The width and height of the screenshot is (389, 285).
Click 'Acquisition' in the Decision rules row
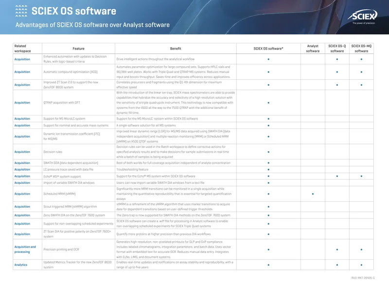pyautogui.click(x=22, y=152)
